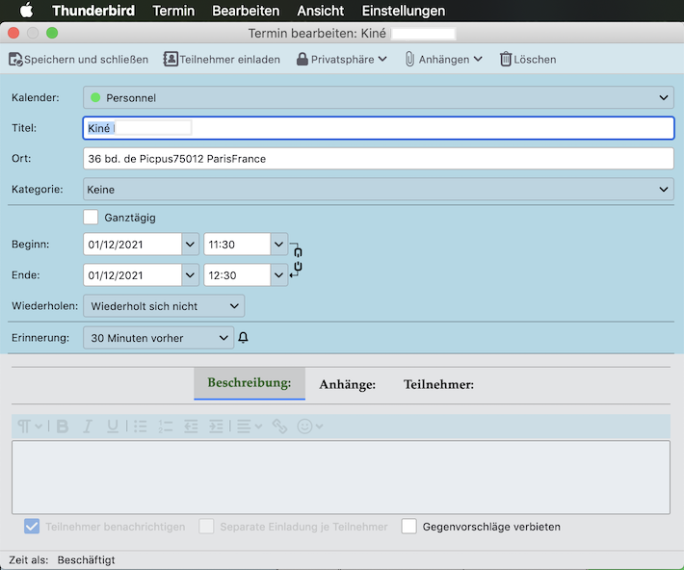684x570 pixels.
Task: Click the Speichern und schließen save icon
Action: [x=15, y=60]
